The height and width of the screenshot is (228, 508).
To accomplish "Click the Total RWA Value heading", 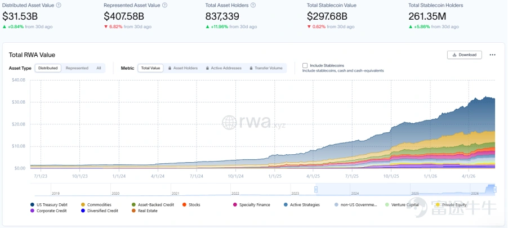I will pos(32,55).
